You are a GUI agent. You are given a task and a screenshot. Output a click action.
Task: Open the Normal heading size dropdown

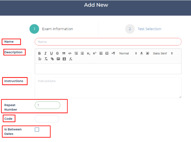click(128, 53)
